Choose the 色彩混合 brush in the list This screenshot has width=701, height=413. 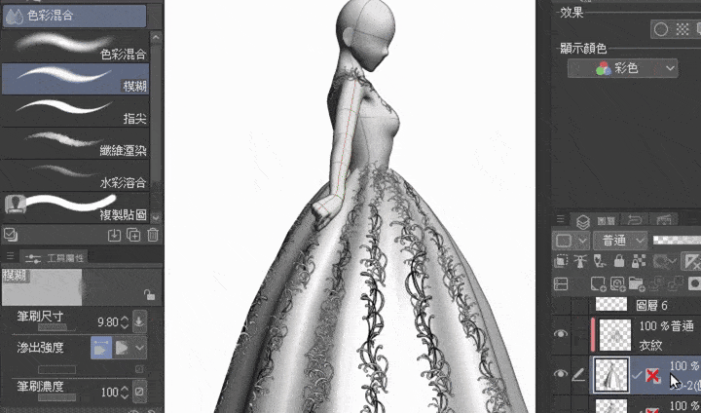[76, 47]
